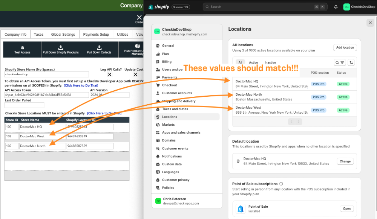Viewport: 377px width, 219px height.
Task: Click the Test Access Shopify icon
Action: point(22,47)
